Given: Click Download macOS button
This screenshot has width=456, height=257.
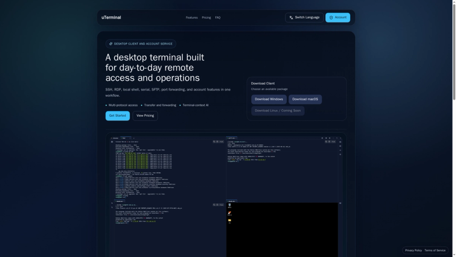Looking at the screenshot, I should 305,99.
